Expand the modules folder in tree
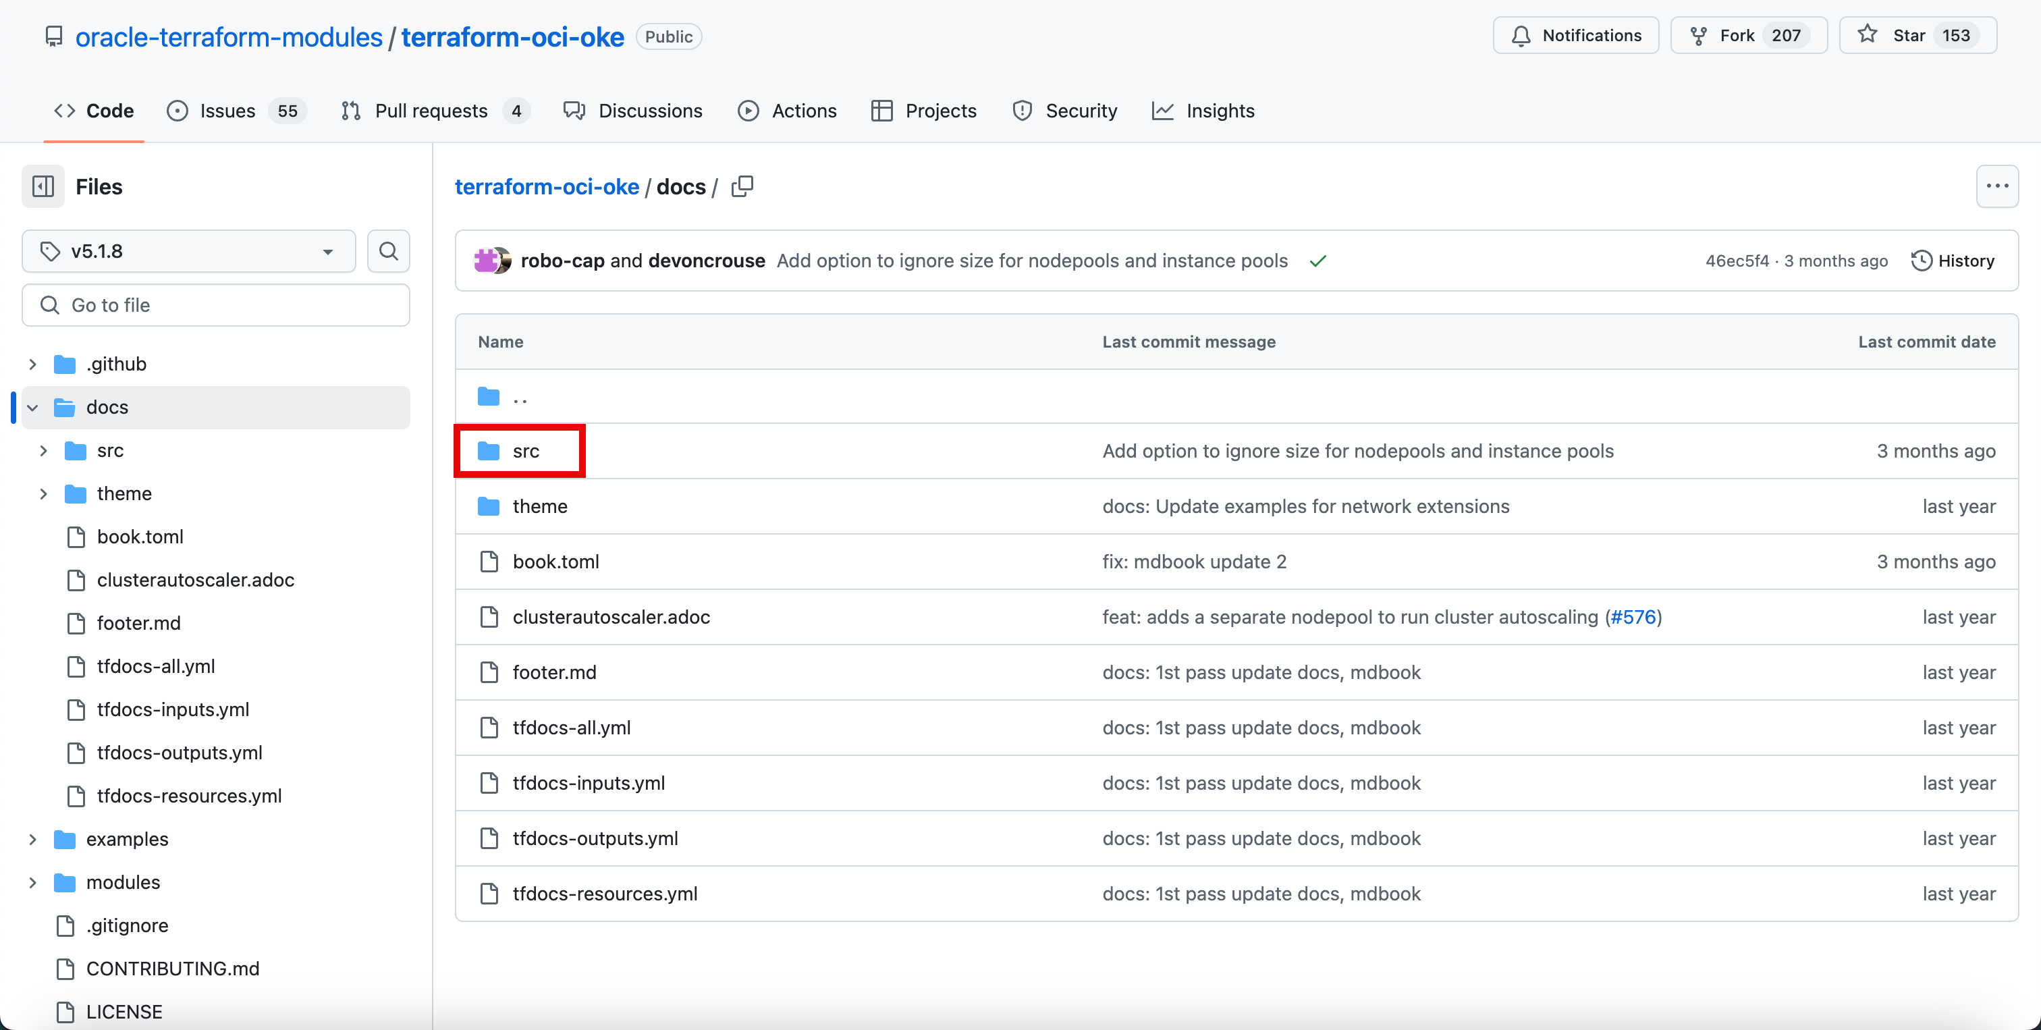2041x1030 pixels. coord(32,883)
